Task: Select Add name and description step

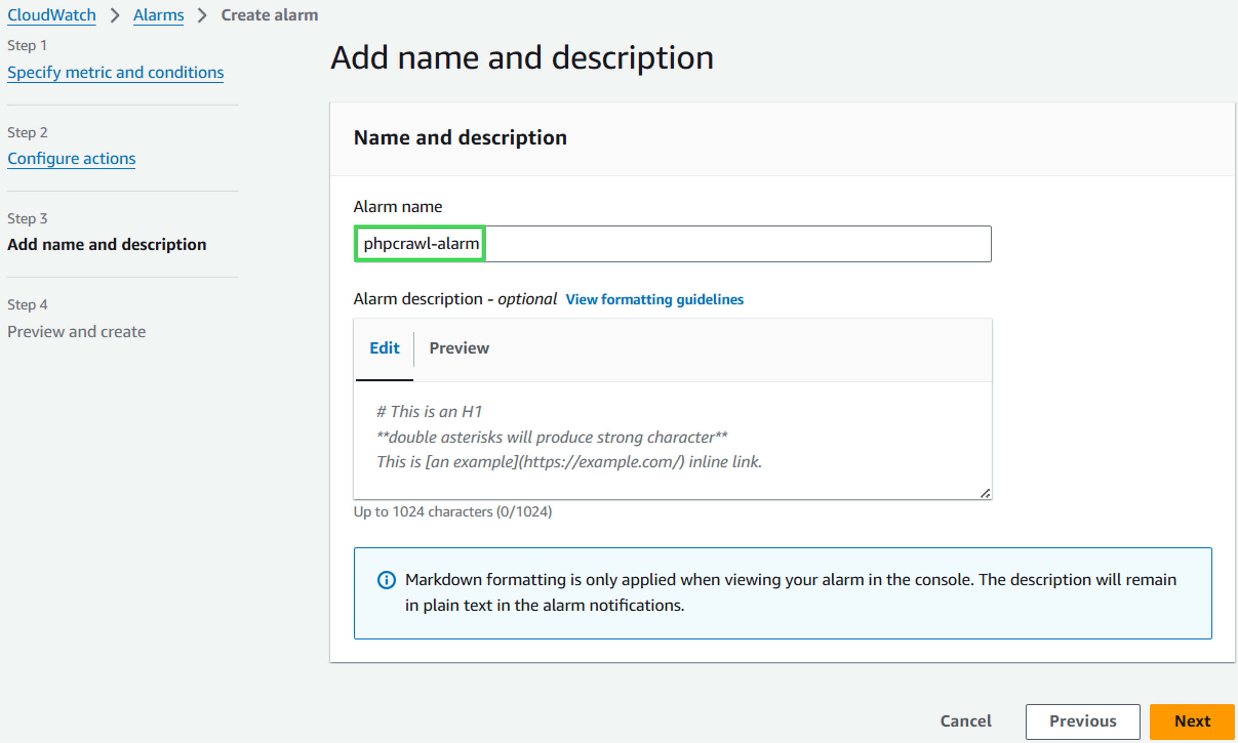Action: click(107, 244)
